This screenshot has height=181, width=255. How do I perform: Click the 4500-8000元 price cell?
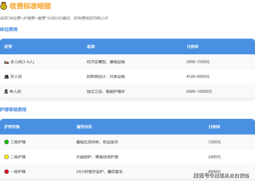pyautogui.click(x=198, y=77)
